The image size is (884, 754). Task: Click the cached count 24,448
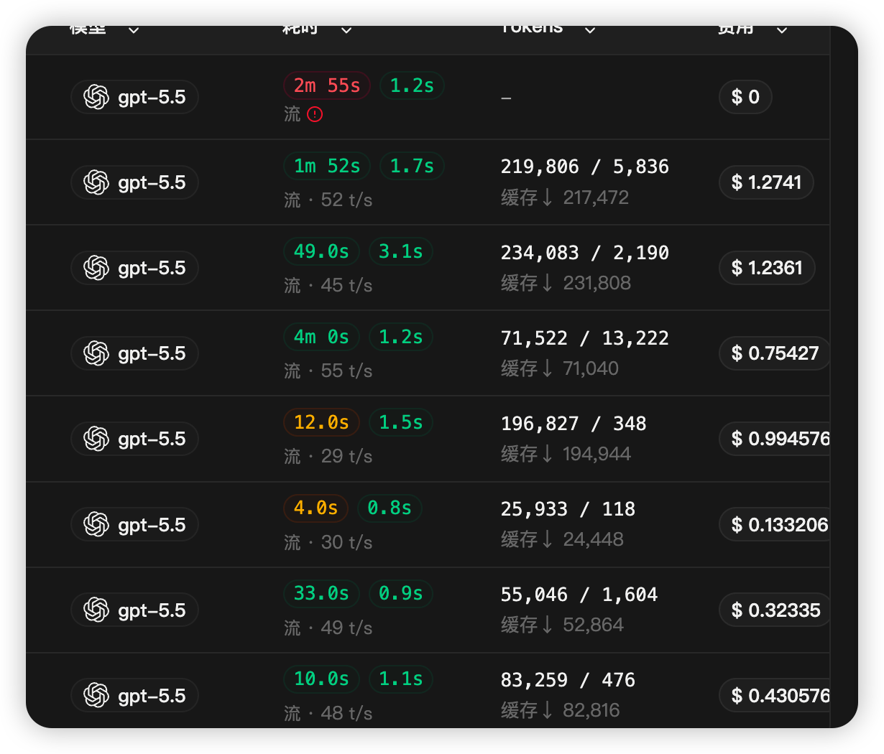click(x=593, y=539)
